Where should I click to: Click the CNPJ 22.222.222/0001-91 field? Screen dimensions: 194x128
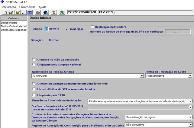pos(82,12)
